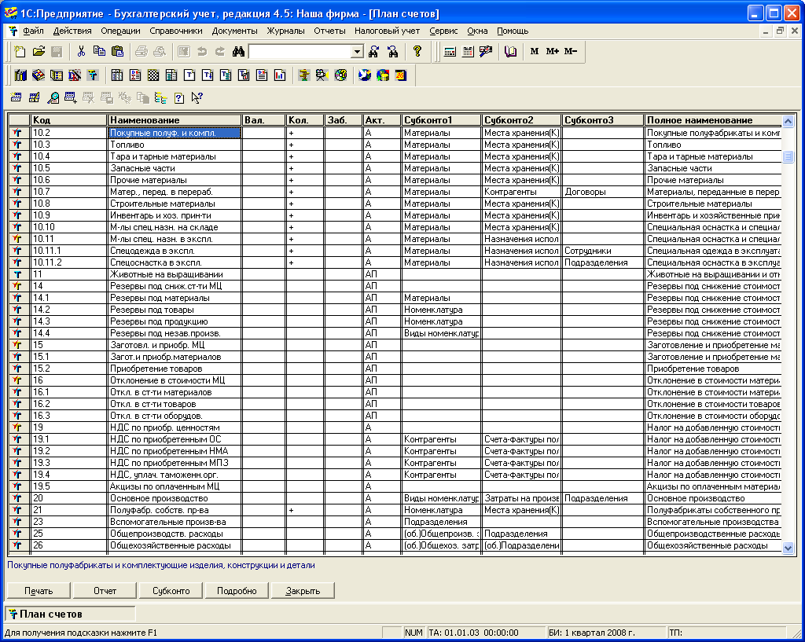
Task: Click code cell 19.5
Action: (69, 486)
